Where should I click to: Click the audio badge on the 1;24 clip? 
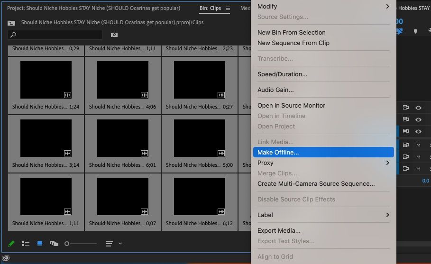[67, 95]
